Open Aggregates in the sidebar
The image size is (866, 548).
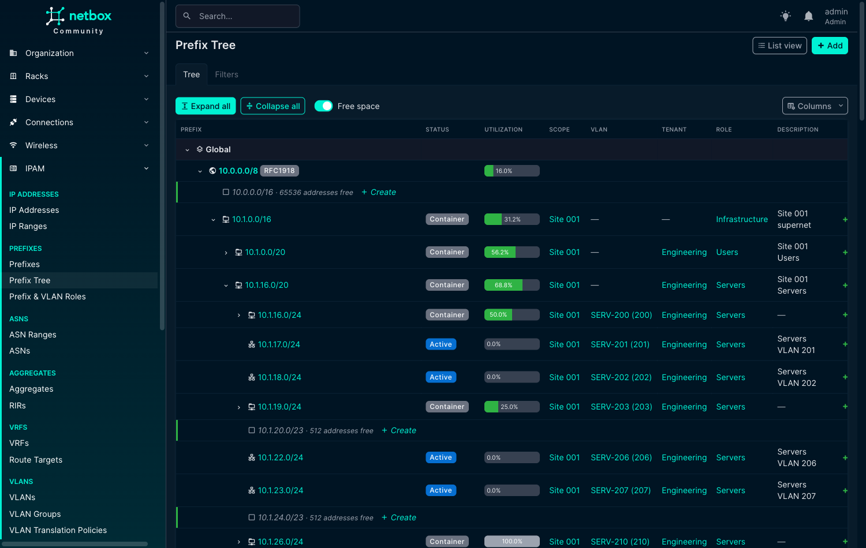(31, 389)
